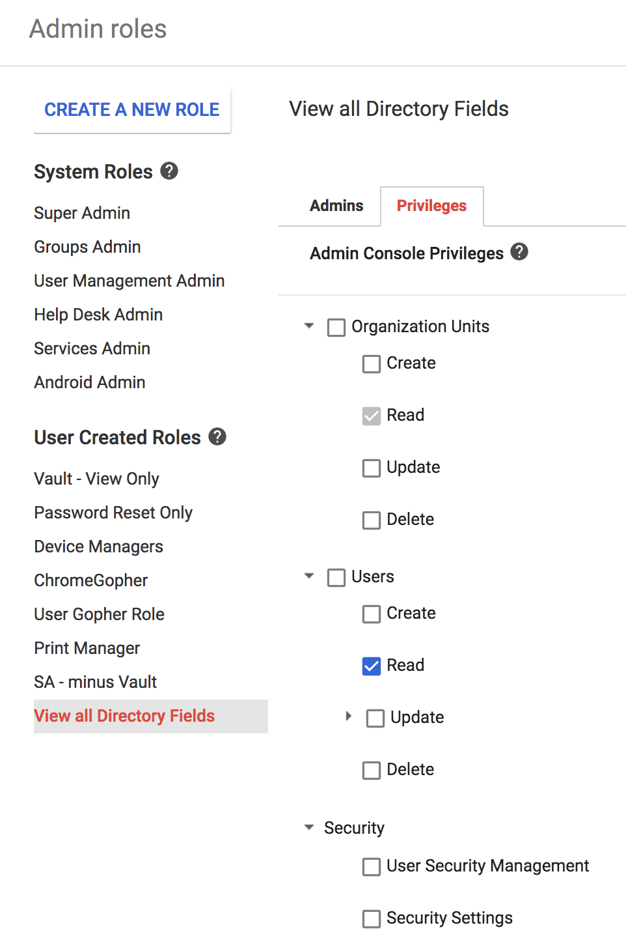This screenshot has width=626, height=951.
Task: Click help icon beside User Created Roles
Action: [x=217, y=437]
